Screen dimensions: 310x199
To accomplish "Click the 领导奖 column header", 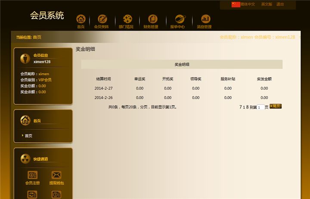I will (x=196, y=79).
